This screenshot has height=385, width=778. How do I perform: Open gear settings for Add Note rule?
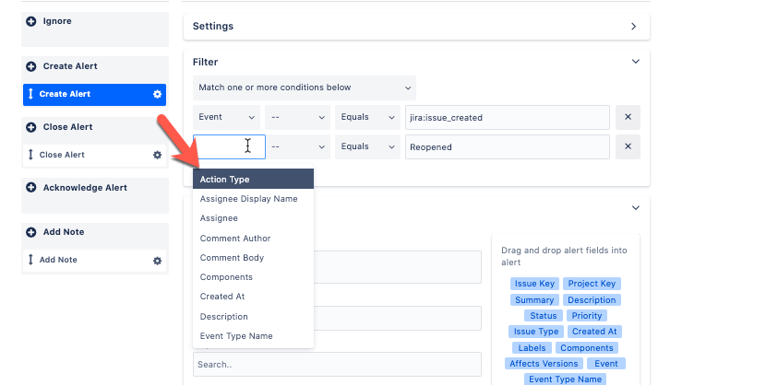pyautogui.click(x=157, y=261)
